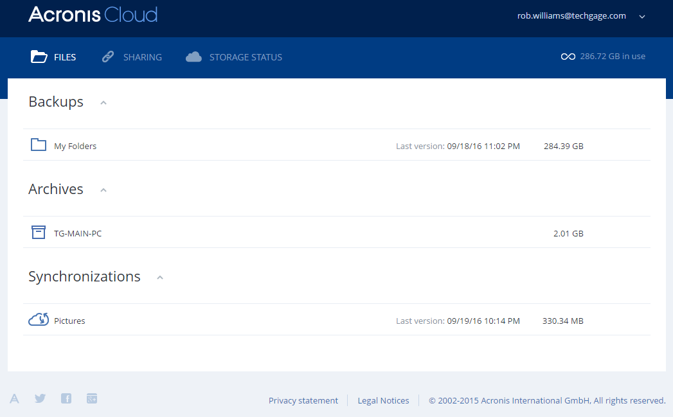Image resolution: width=673 pixels, height=417 pixels.
Task: Collapse the Synchronizations section
Action: [160, 278]
